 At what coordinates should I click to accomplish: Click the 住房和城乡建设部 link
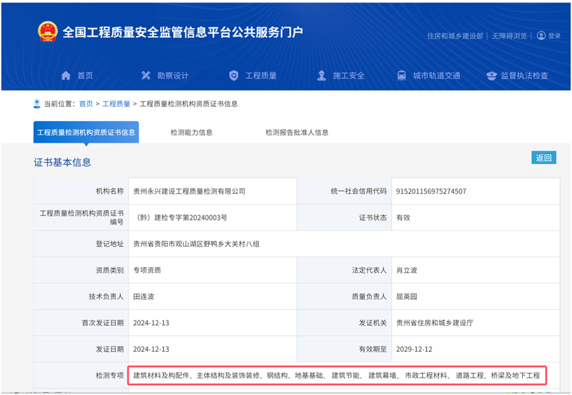coord(455,36)
